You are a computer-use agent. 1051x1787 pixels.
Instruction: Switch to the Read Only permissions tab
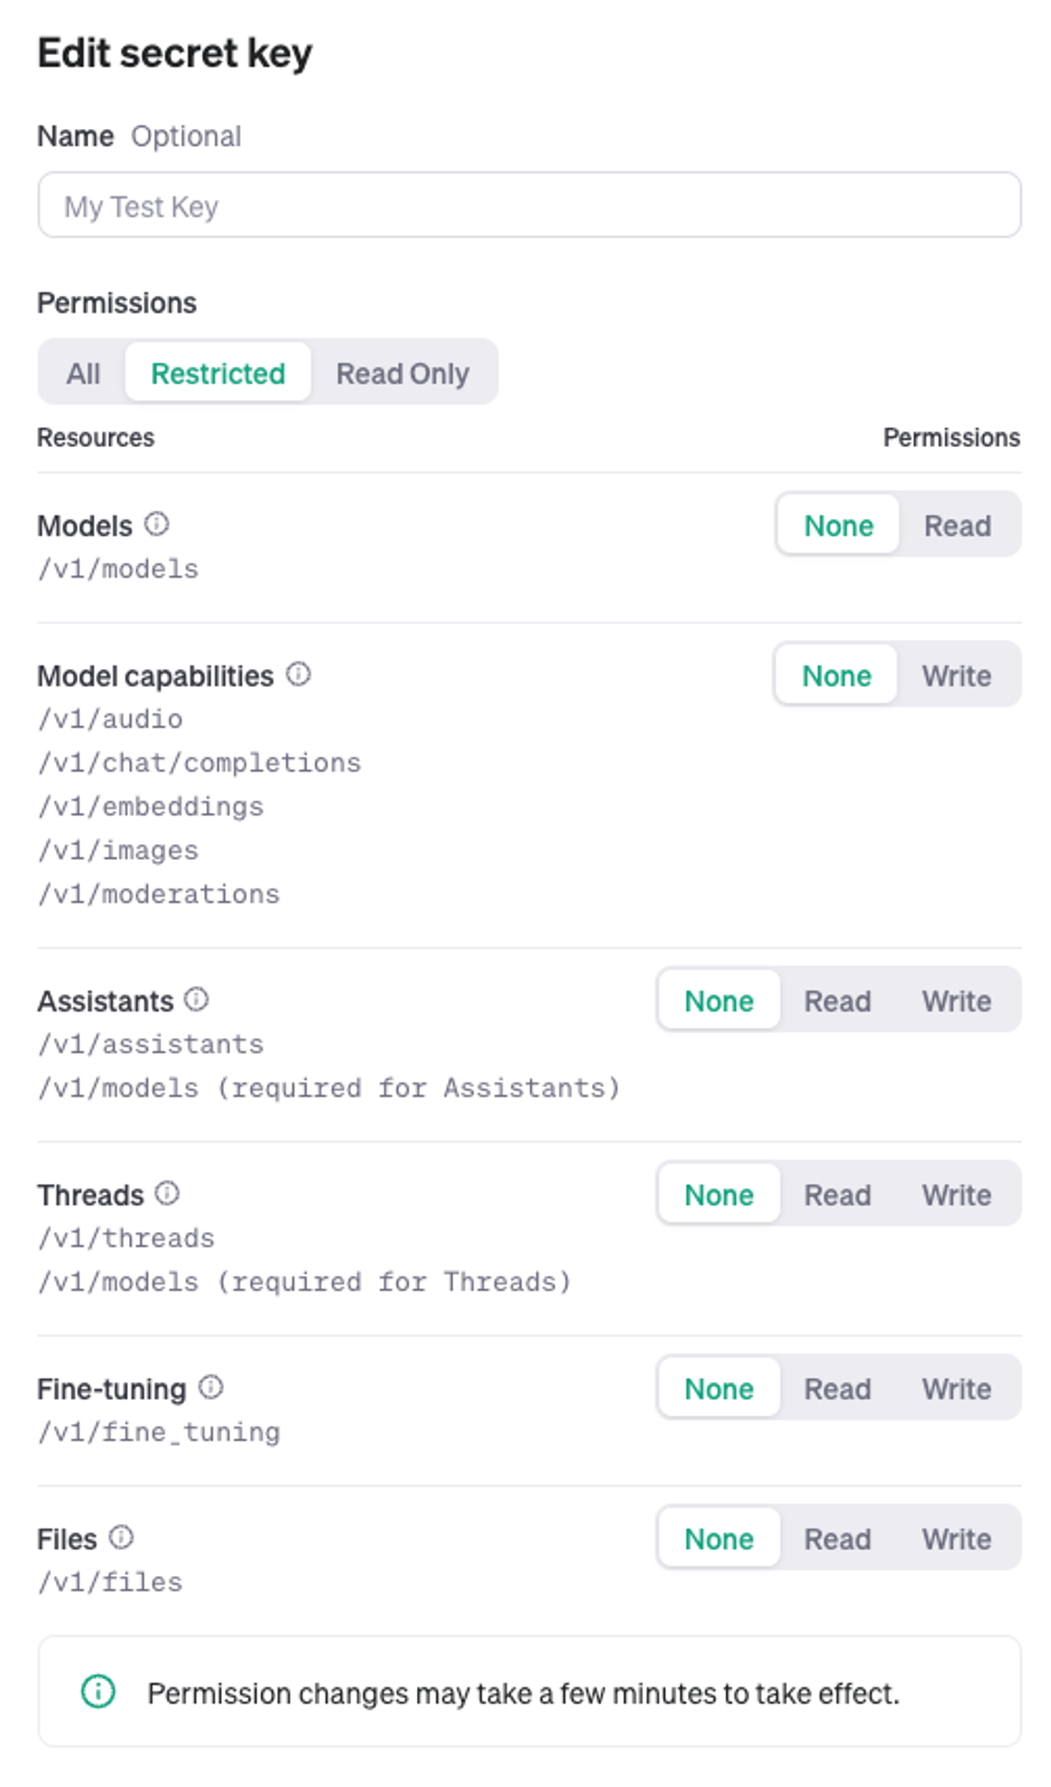point(402,374)
